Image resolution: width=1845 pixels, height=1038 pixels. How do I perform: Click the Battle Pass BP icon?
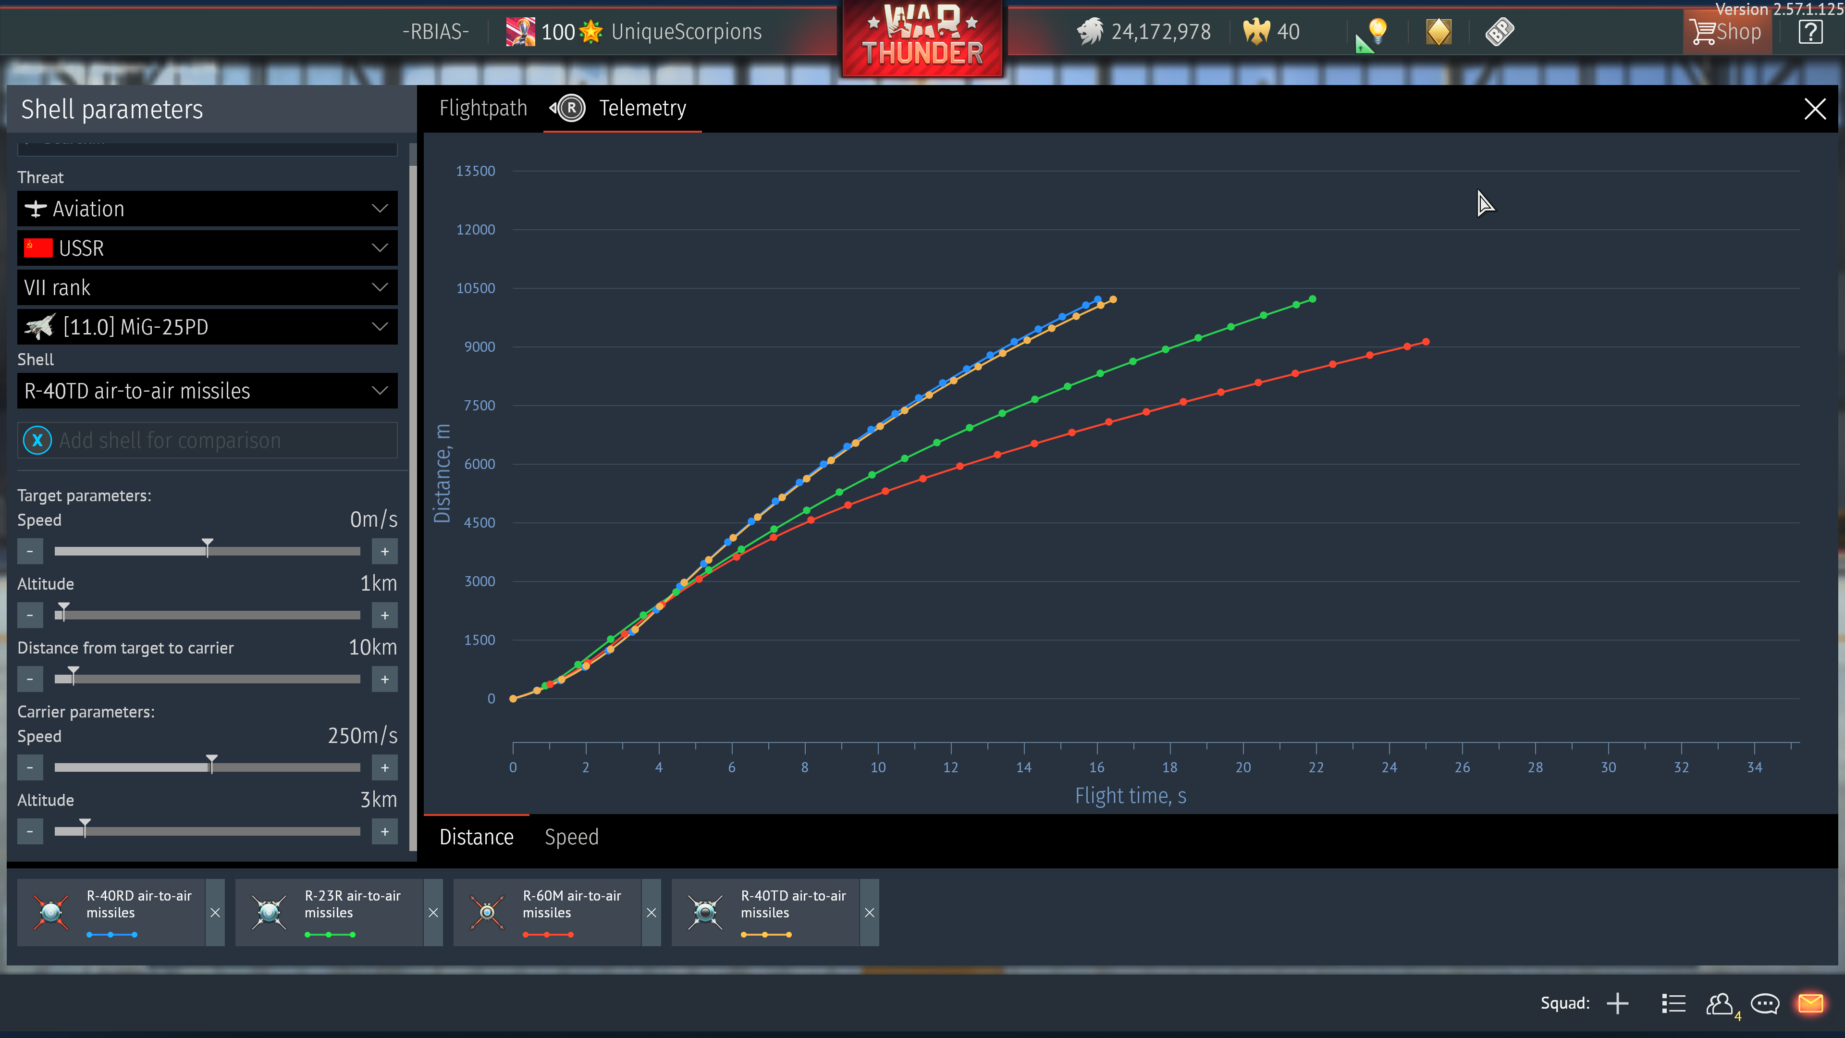click(x=1499, y=32)
